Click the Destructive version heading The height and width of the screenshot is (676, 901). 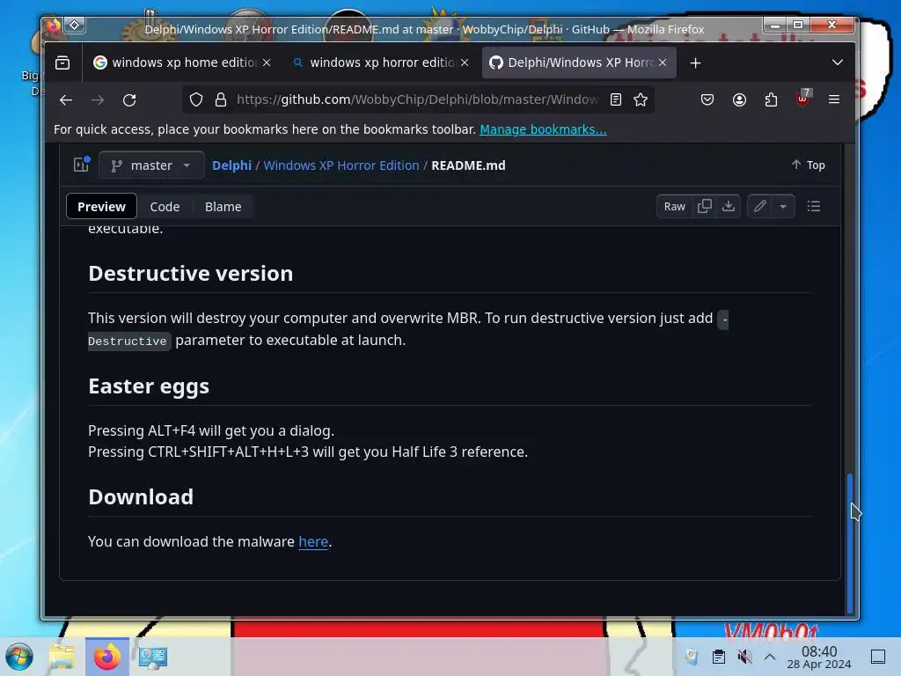(191, 274)
